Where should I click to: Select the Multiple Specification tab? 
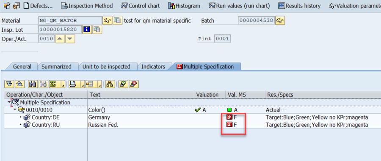click(x=206, y=66)
